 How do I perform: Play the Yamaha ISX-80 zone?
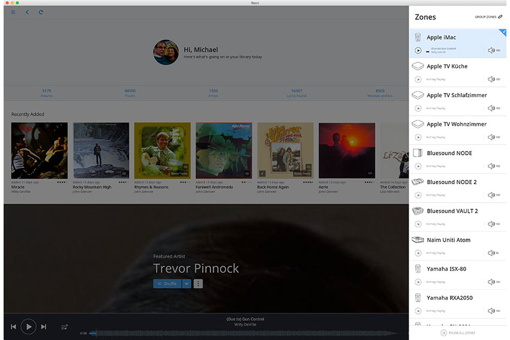[x=418, y=282]
